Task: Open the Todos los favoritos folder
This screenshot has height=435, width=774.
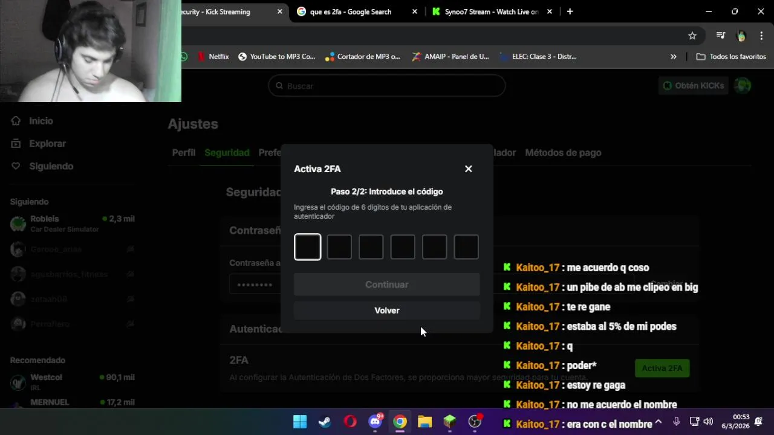Action: pyautogui.click(x=731, y=57)
